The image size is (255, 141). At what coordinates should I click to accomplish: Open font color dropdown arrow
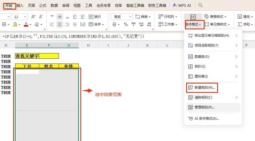pyautogui.click(x=30, y=25)
